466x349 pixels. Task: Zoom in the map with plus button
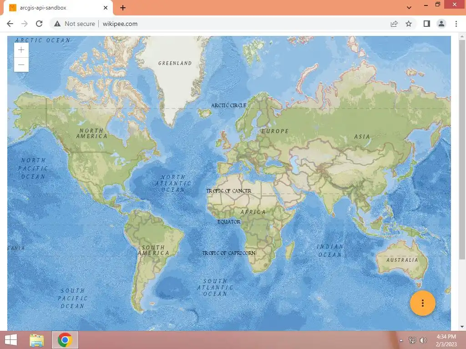21,50
